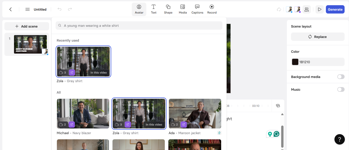Open the 1B1210 color swatch

tap(295, 62)
